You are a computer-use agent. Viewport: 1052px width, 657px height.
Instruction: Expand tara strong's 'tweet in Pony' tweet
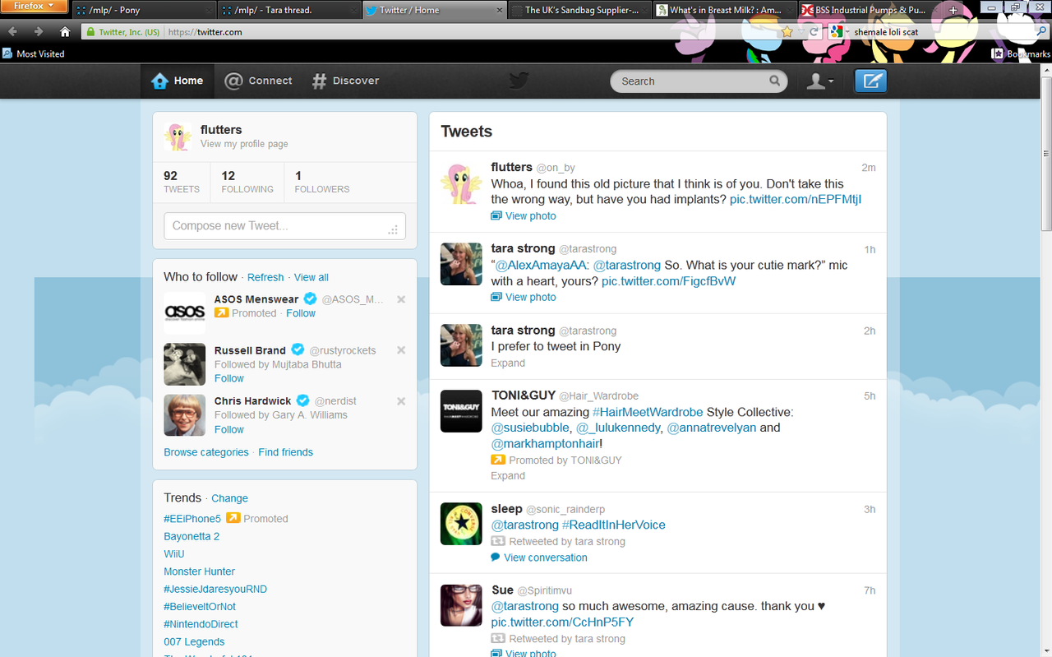click(x=508, y=363)
